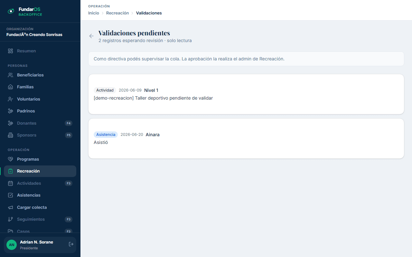Click the Asistencias checkbox icon

pos(10,195)
